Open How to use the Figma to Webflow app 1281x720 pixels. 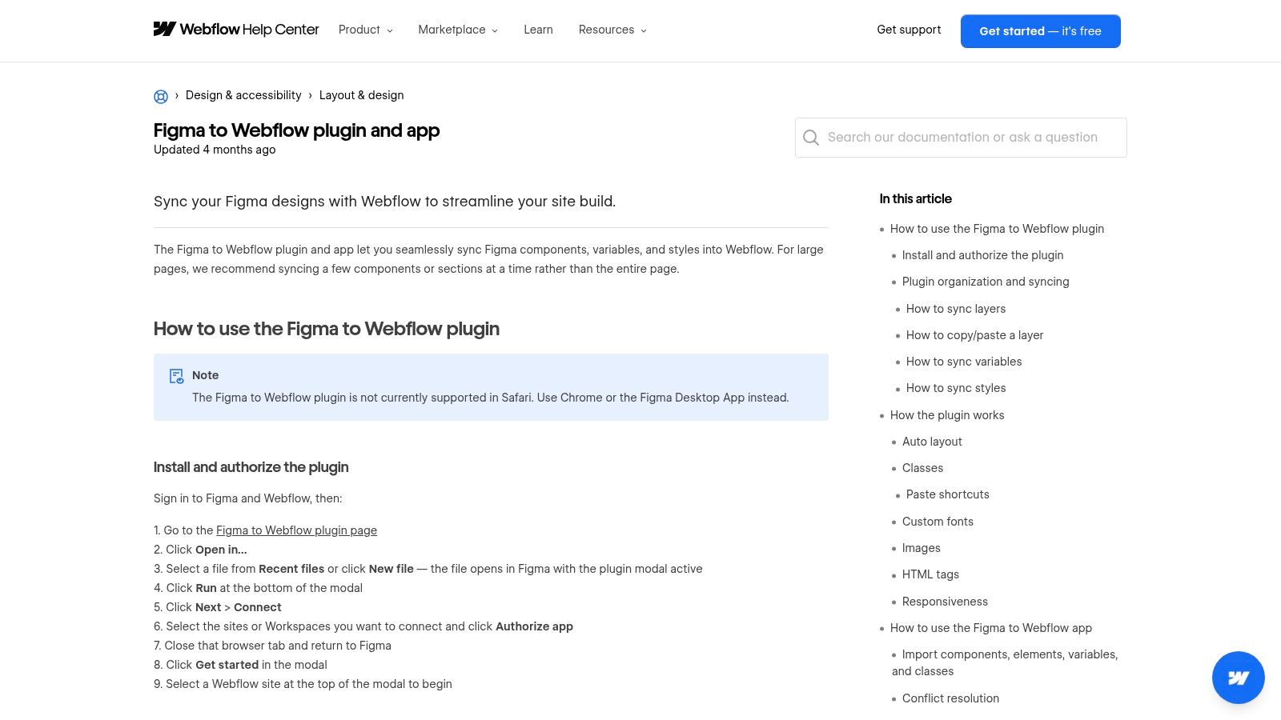pos(991,628)
